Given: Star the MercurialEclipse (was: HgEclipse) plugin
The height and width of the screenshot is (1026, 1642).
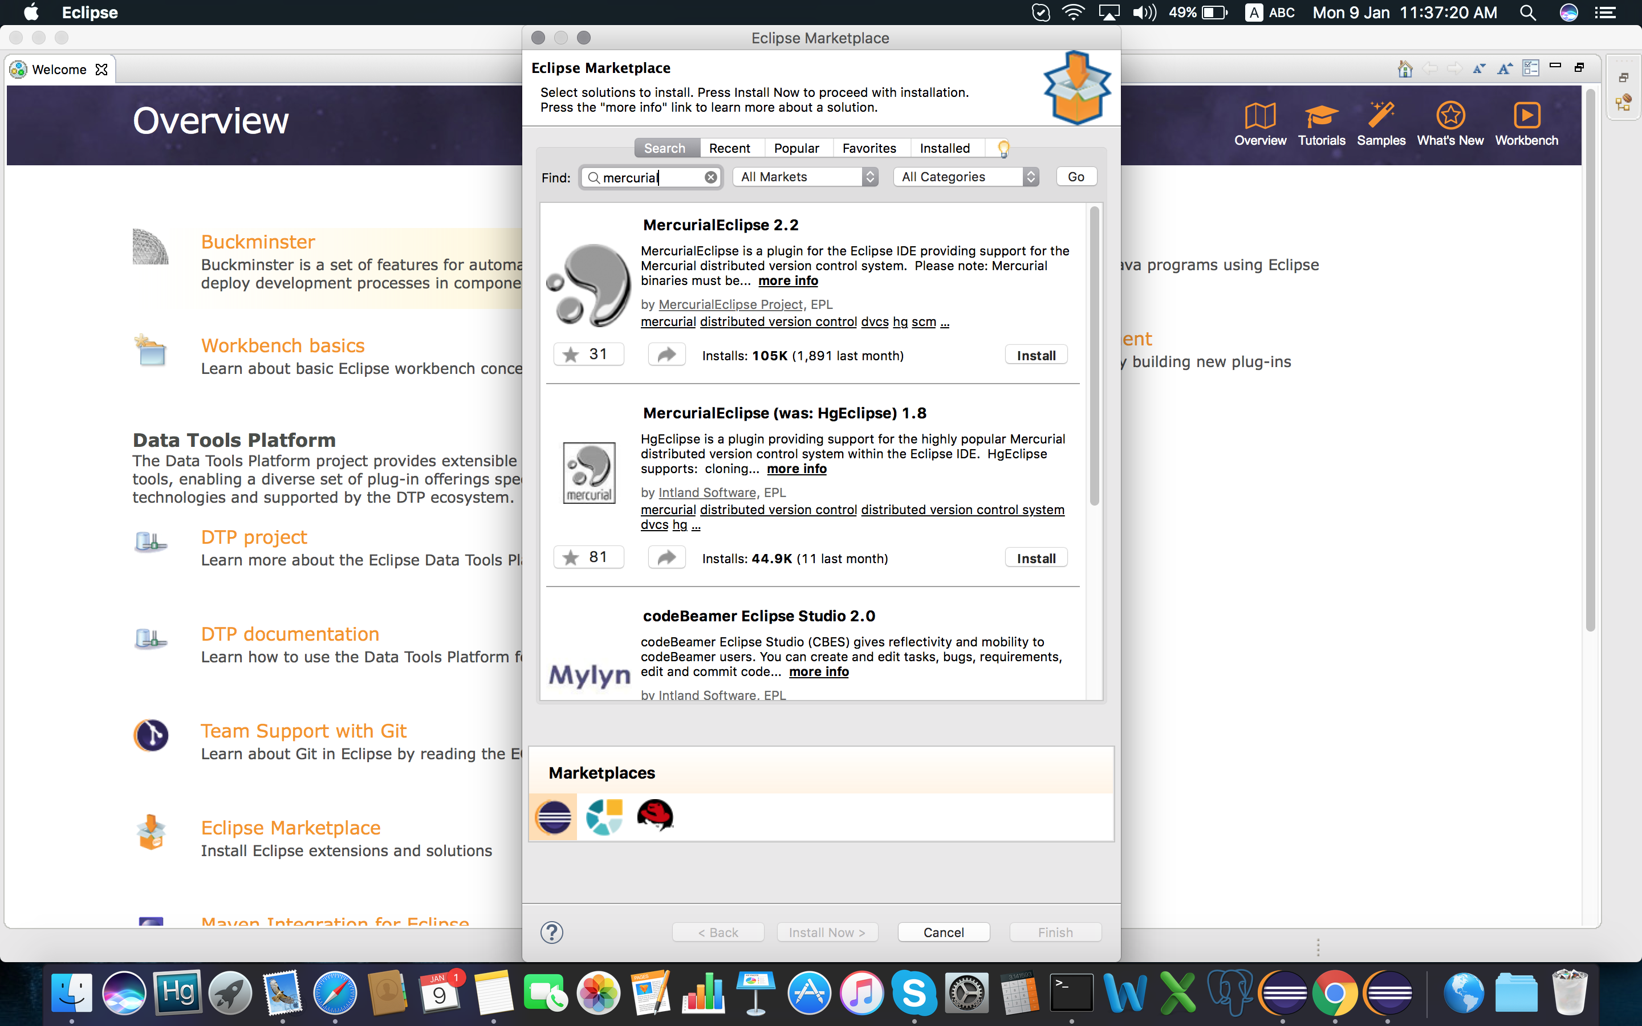Looking at the screenshot, I should [588, 557].
